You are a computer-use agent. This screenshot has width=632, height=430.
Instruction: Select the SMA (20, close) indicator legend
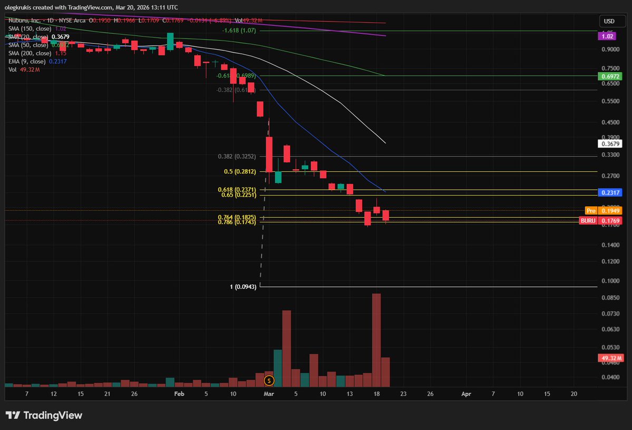coord(38,37)
